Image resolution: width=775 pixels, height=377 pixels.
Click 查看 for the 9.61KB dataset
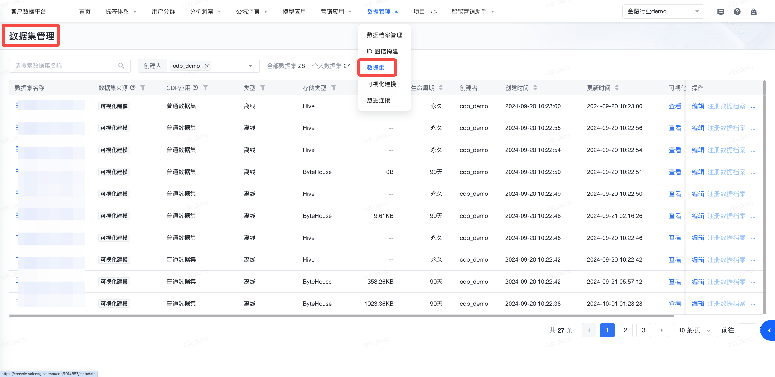(x=675, y=216)
